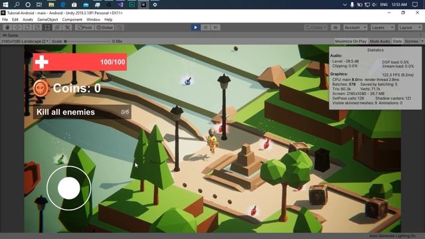This screenshot has width=425, height=239.
Task: Select the combined Transform tool
Action: 57,27
